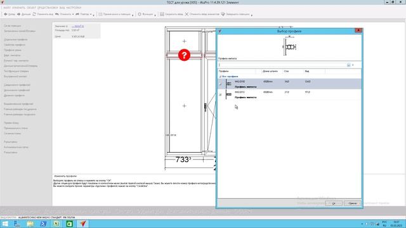
Task: Click the taskbar clock in system tray
Action: (396, 224)
